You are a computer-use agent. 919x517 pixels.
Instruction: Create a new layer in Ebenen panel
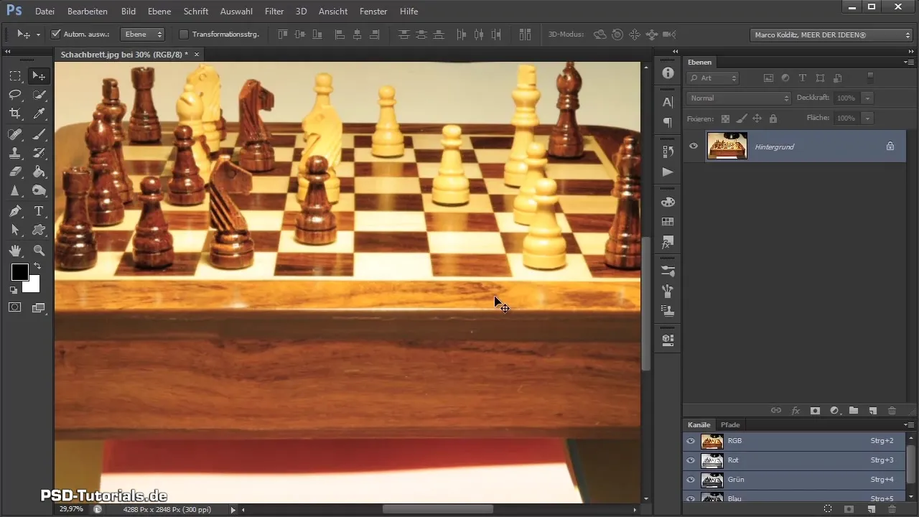tap(873, 411)
